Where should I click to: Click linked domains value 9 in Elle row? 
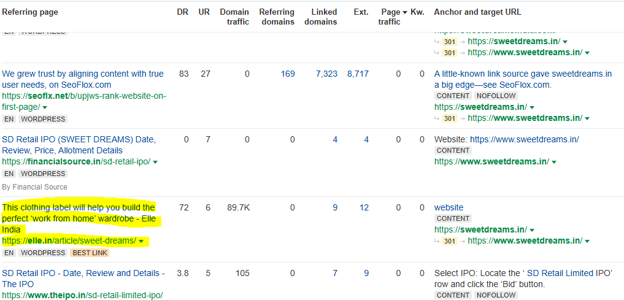(x=334, y=207)
